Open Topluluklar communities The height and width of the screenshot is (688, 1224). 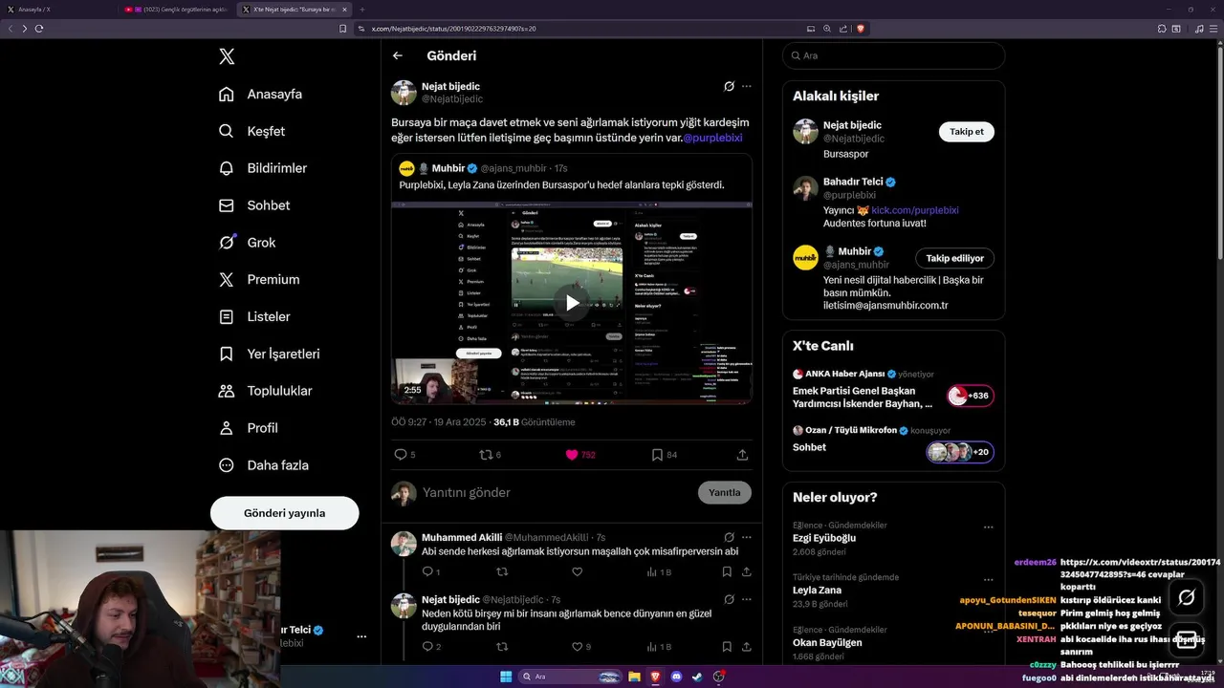pos(265,391)
